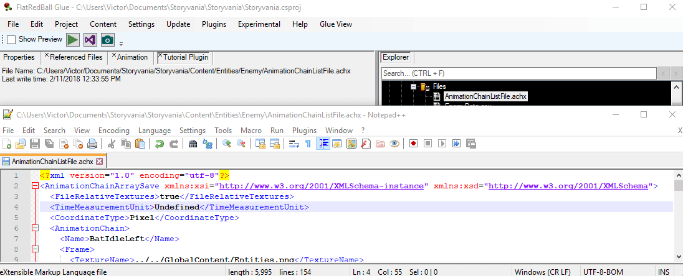Image resolution: width=683 pixels, height=276 pixels.
Task: Click the Explorer search input field
Action: point(517,73)
